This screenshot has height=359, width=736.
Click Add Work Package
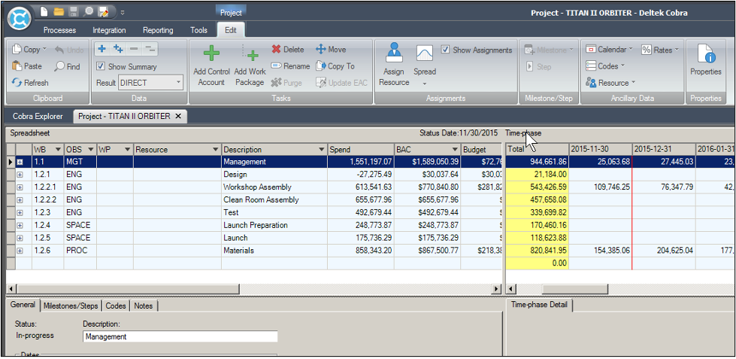click(x=250, y=65)
